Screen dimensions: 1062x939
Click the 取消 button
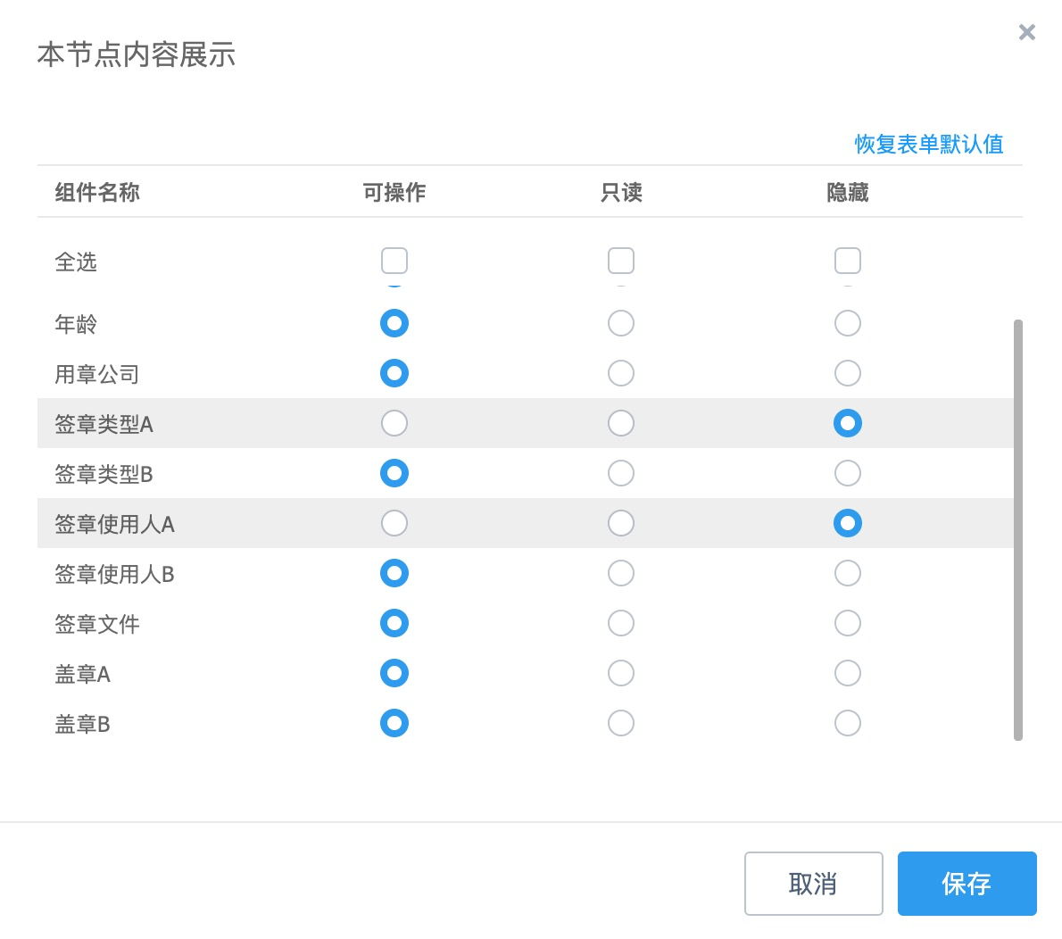tap(813, 884)
